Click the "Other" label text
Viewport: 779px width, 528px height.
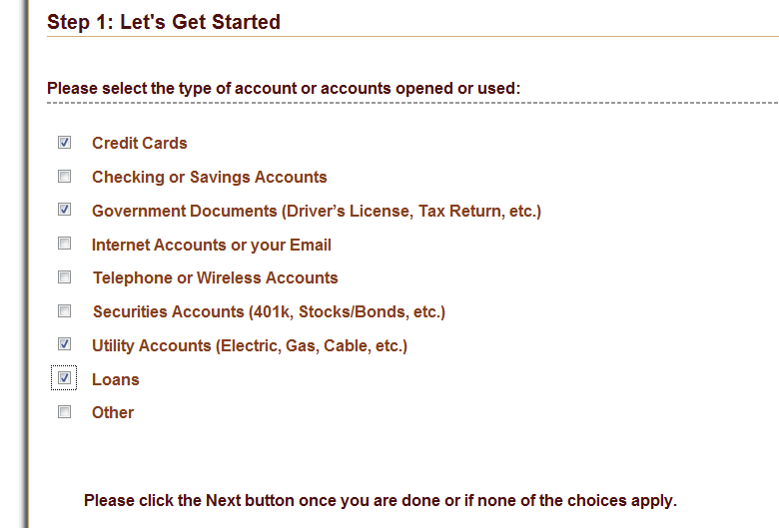click(x=113, y=413)
